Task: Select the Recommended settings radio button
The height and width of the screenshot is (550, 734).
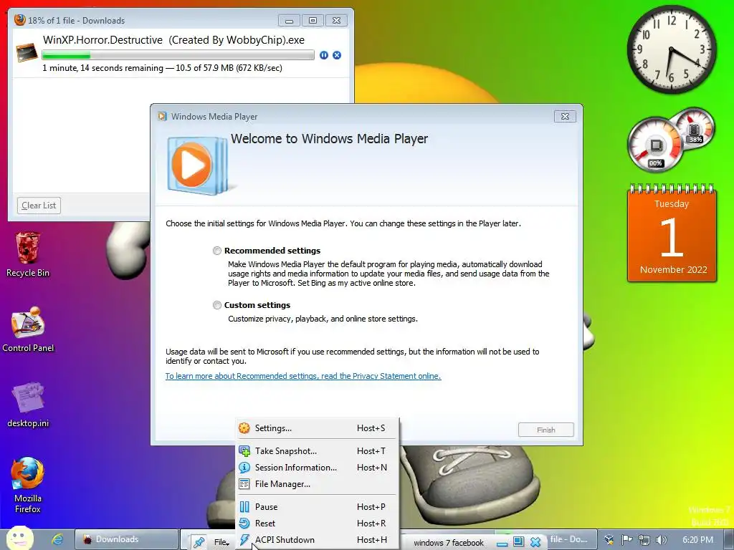Action: (216, 251)
